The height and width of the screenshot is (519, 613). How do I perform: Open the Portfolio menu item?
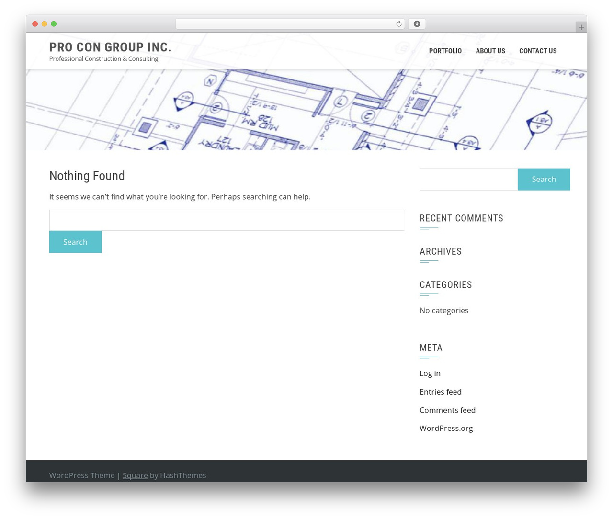(x=445, y=51)
